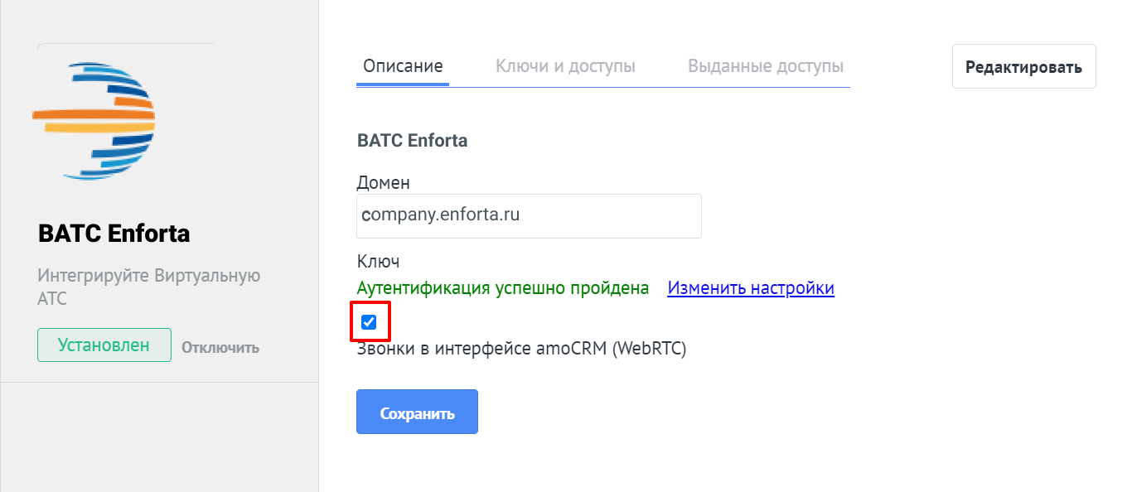Click the Изменить настройки link

[751, 288]
